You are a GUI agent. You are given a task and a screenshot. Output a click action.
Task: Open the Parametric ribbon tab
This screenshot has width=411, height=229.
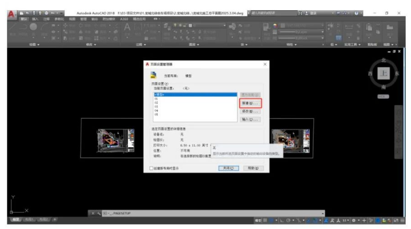[59, 19]
